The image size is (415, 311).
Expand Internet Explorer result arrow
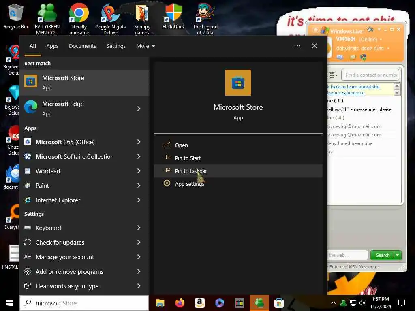point(139,200)
